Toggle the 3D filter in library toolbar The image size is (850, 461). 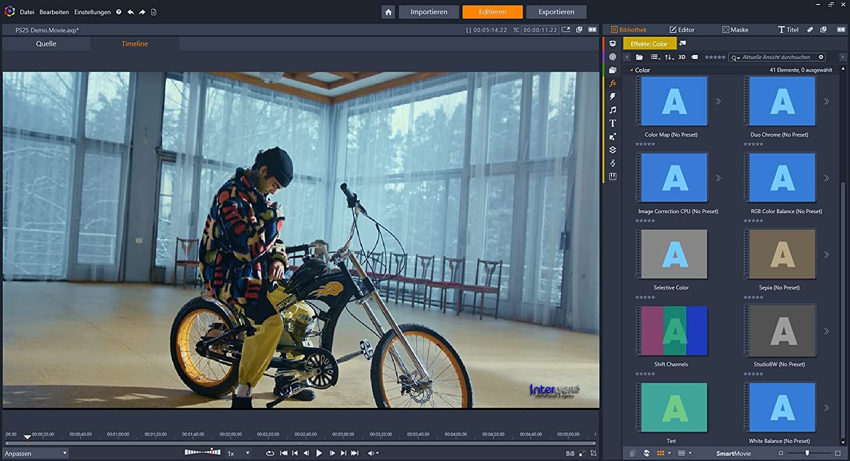682,57
